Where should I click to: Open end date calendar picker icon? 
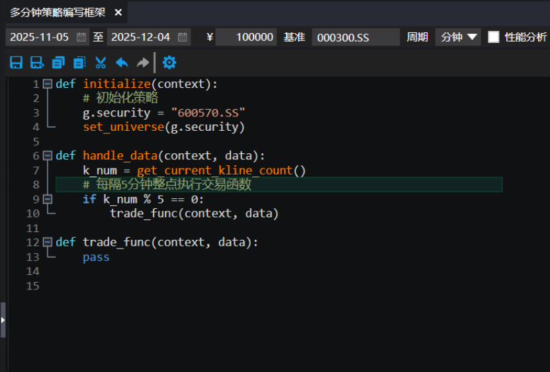coord(183,37)
